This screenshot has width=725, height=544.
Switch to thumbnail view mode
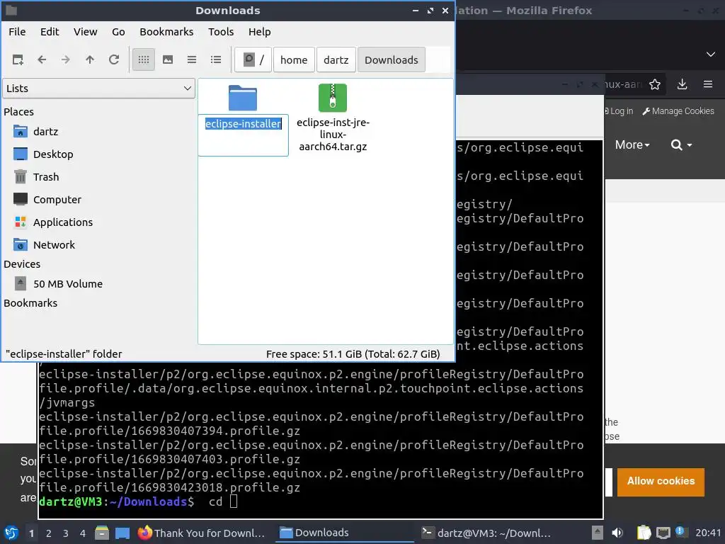pyautogui.click(x=168, y=59)
